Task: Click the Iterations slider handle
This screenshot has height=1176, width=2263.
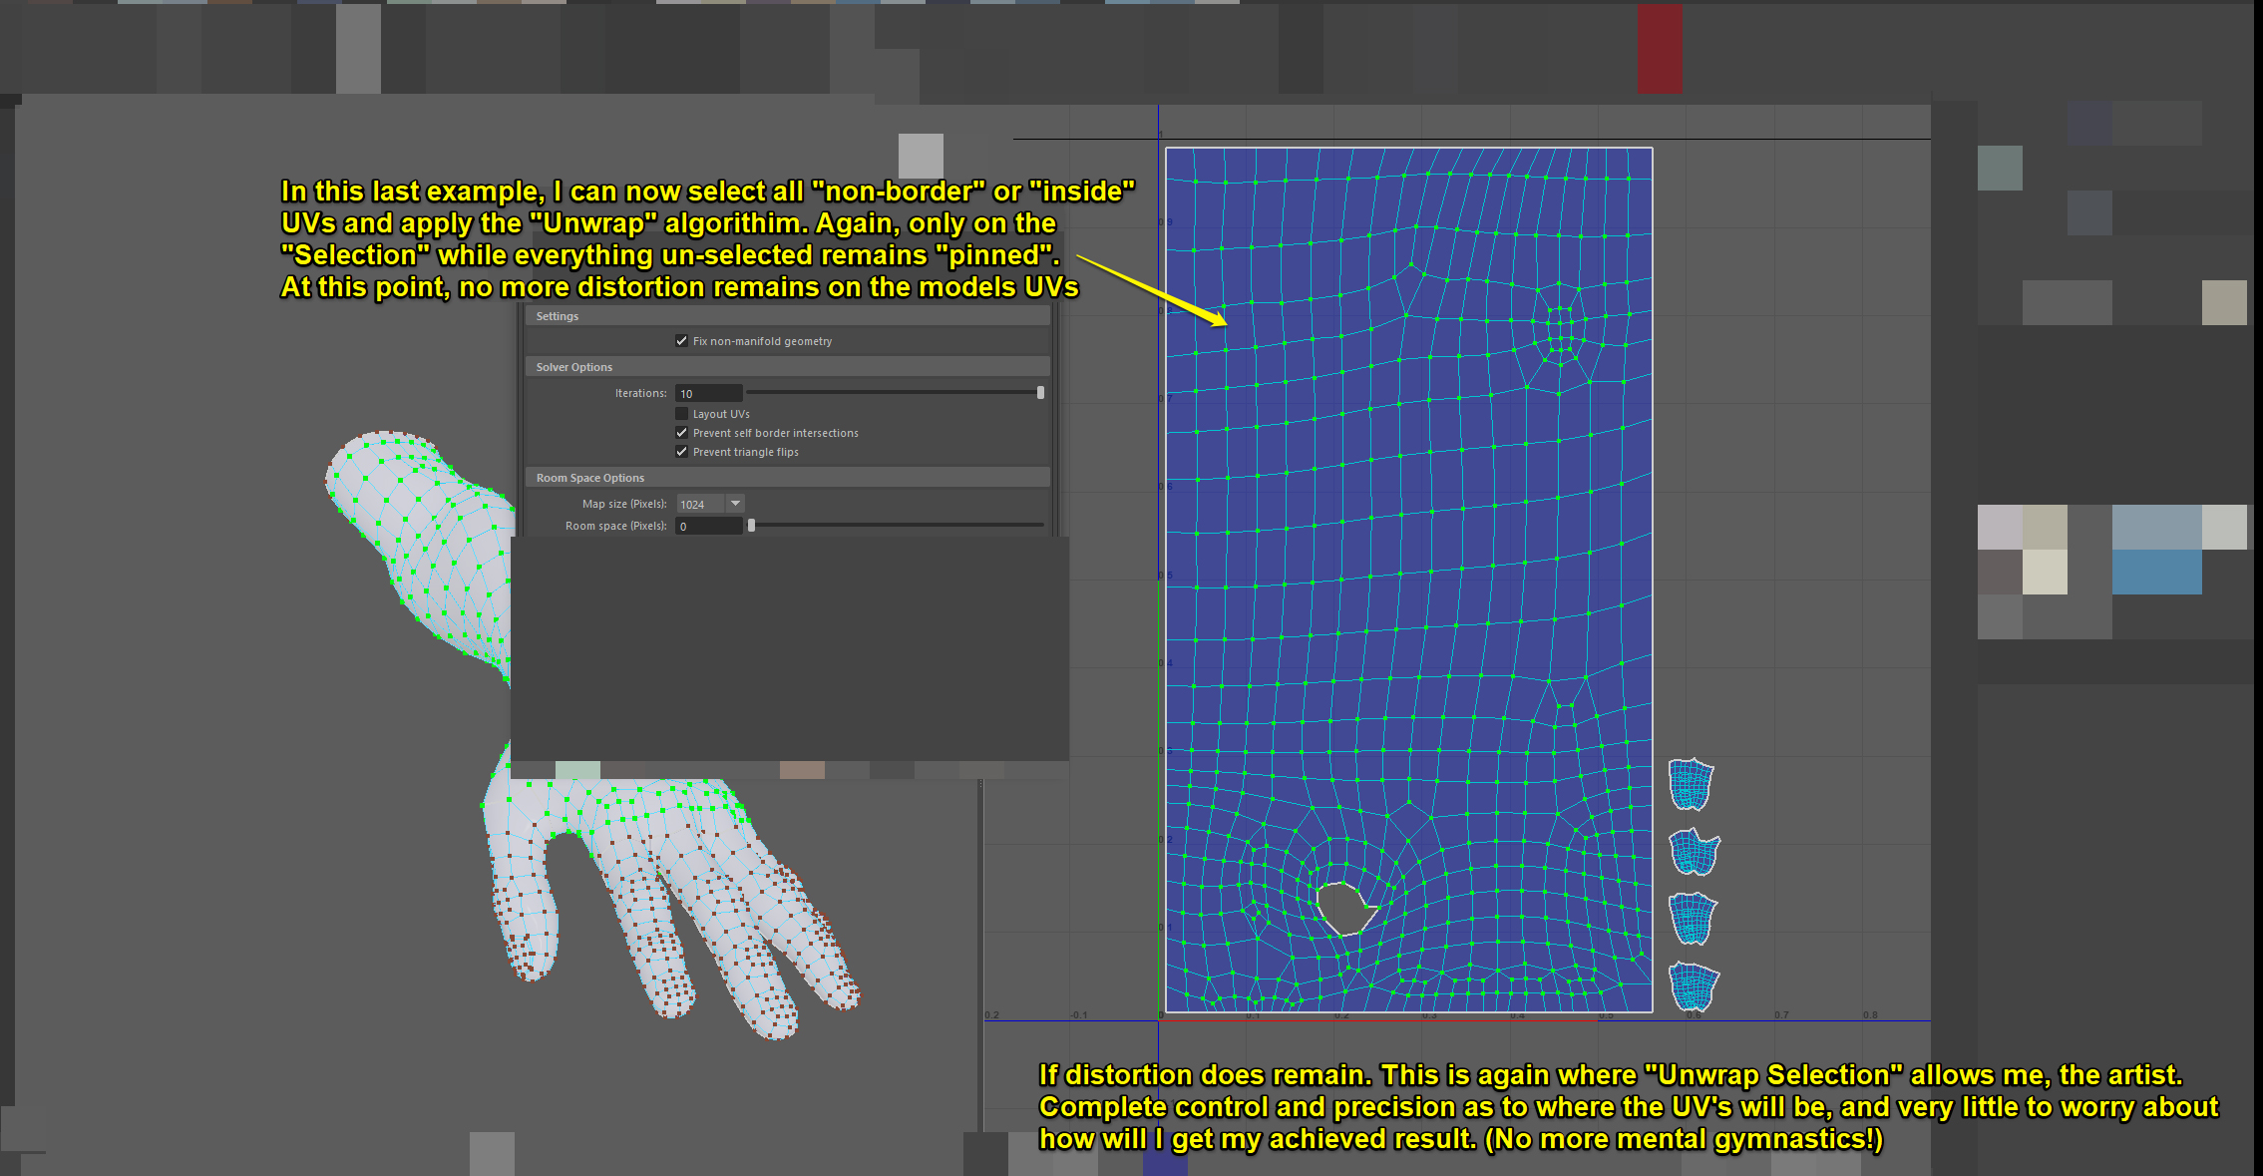Action: (1040, 393)
